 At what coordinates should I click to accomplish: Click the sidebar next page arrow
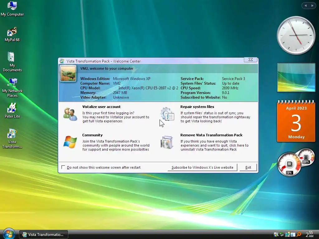coord(312,6)
